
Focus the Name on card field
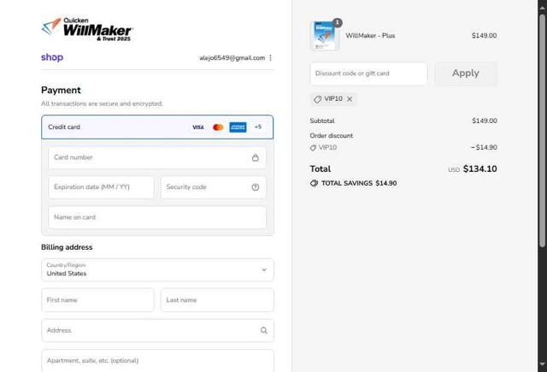[x=157, y=217]
